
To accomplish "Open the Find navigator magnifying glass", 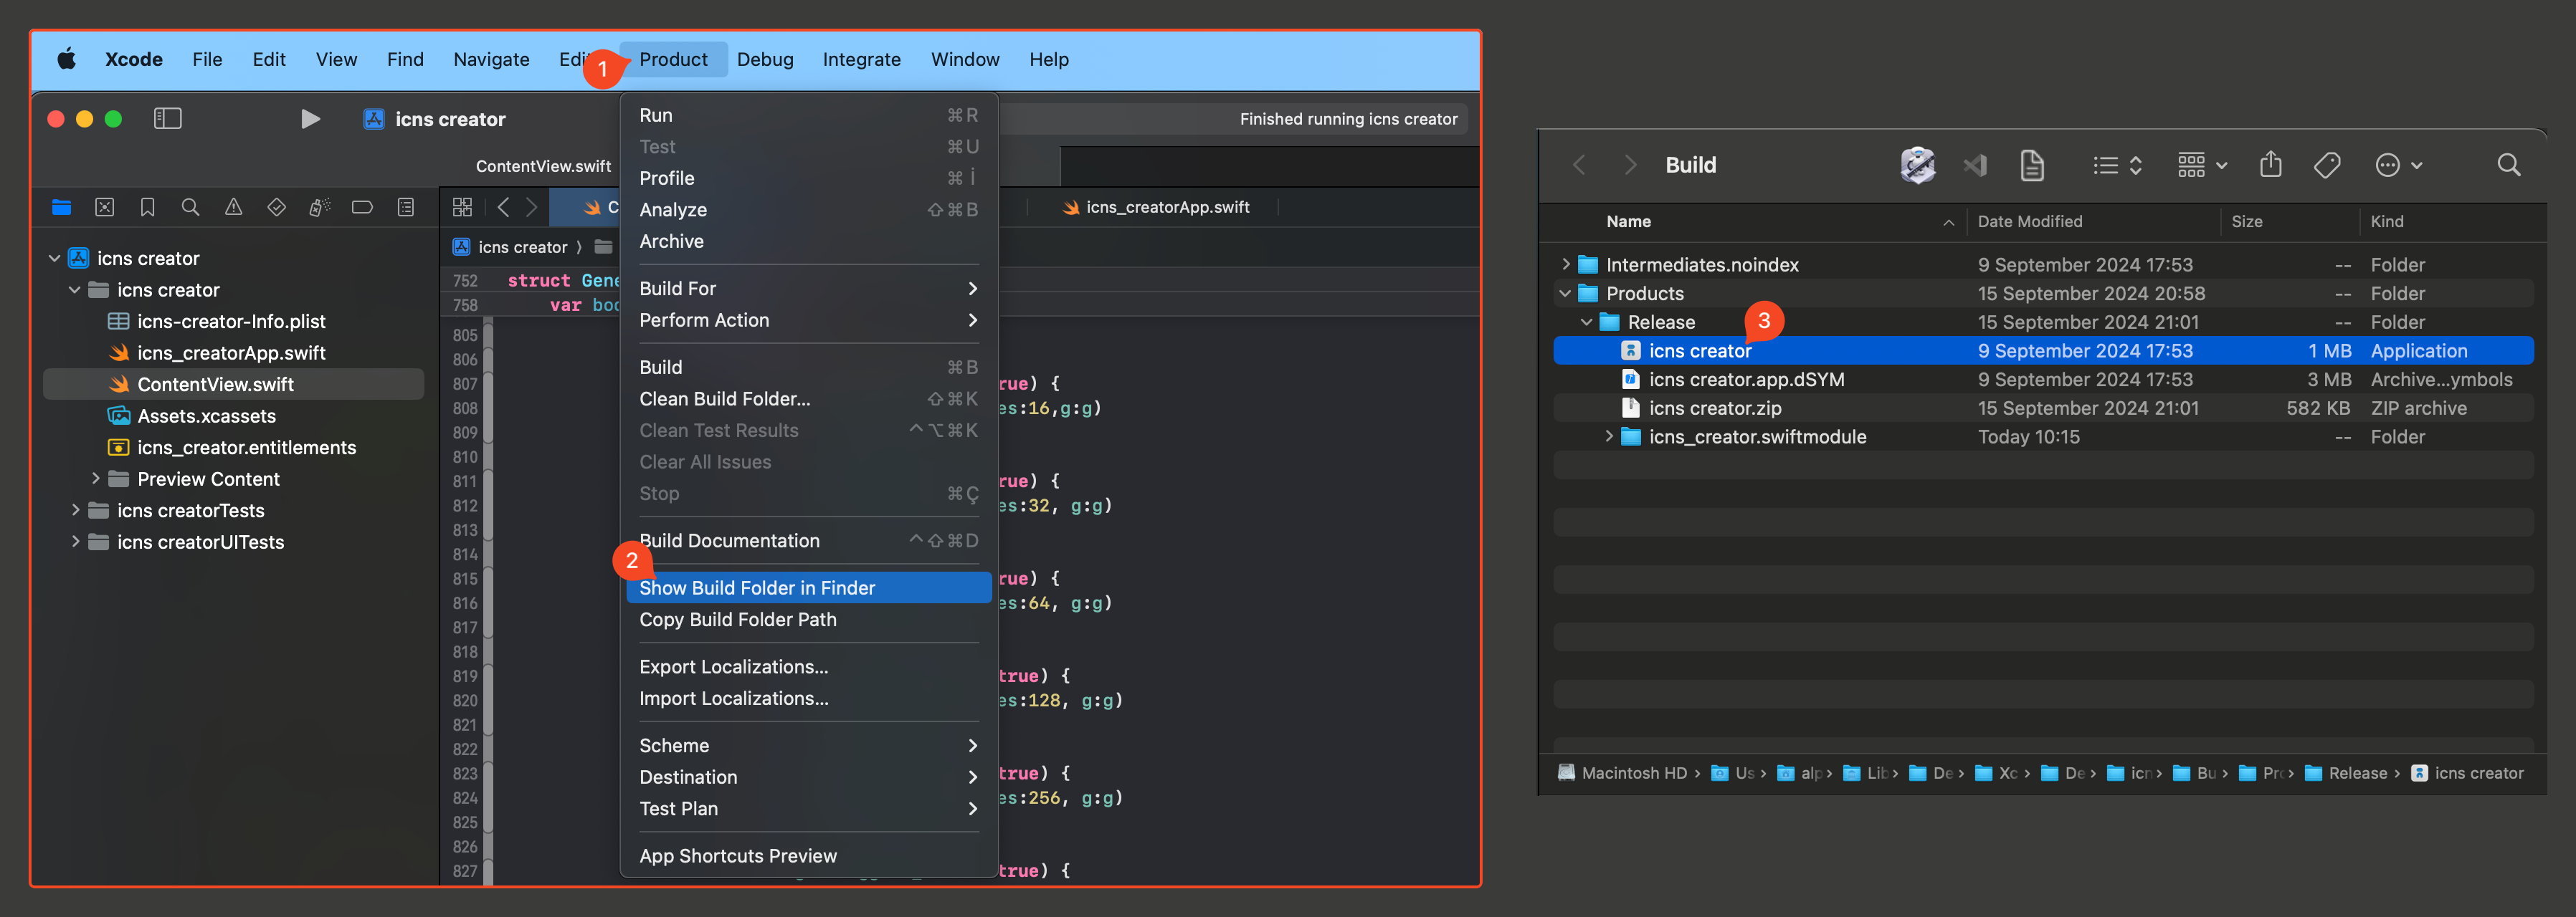I will [x=190, y=207].
